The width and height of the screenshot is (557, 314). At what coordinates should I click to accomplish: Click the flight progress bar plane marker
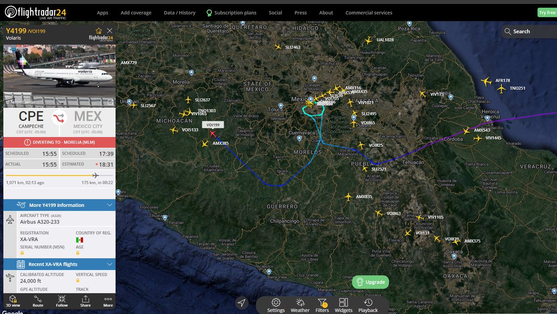coord(96,175)
